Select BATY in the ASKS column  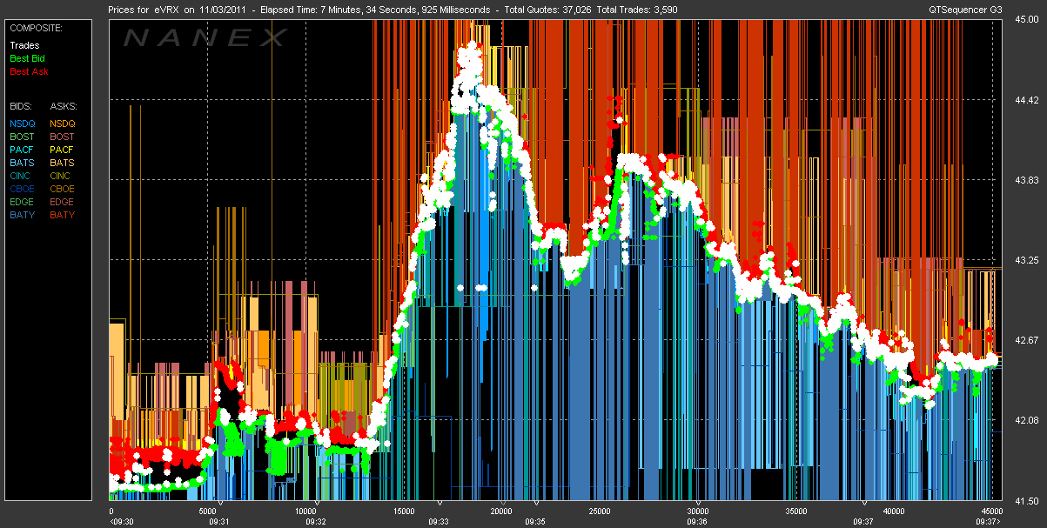click(63, 215)
